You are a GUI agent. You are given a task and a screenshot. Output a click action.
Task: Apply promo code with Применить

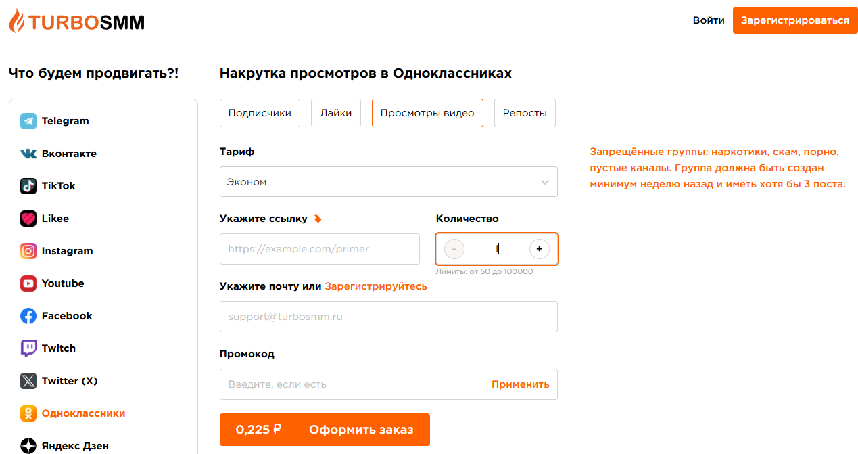point(521,384)
